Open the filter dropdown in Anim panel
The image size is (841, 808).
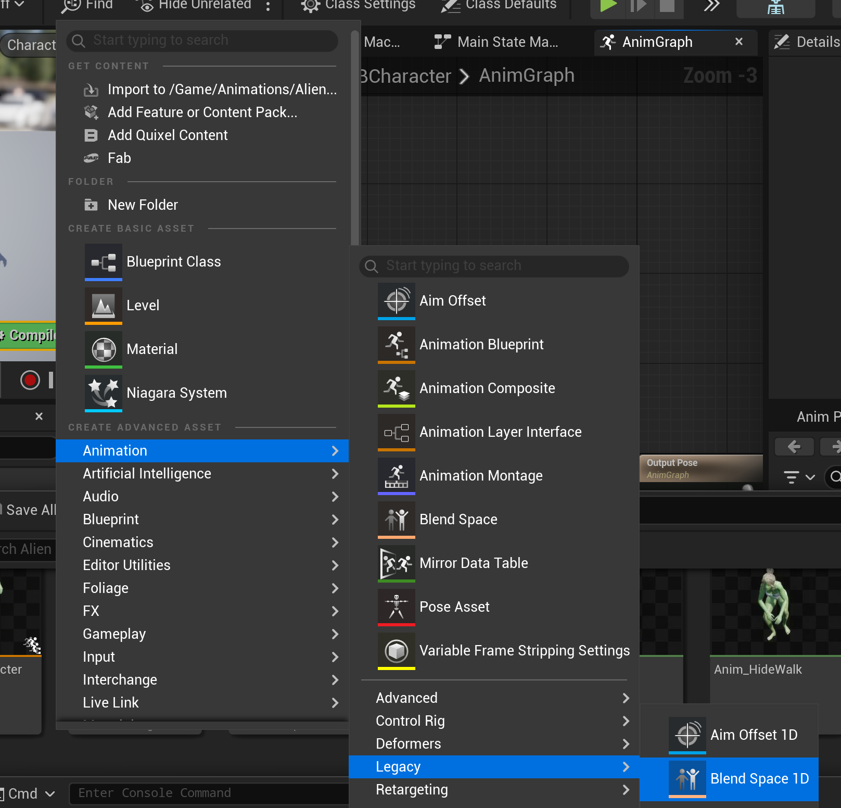coord(799,477)
